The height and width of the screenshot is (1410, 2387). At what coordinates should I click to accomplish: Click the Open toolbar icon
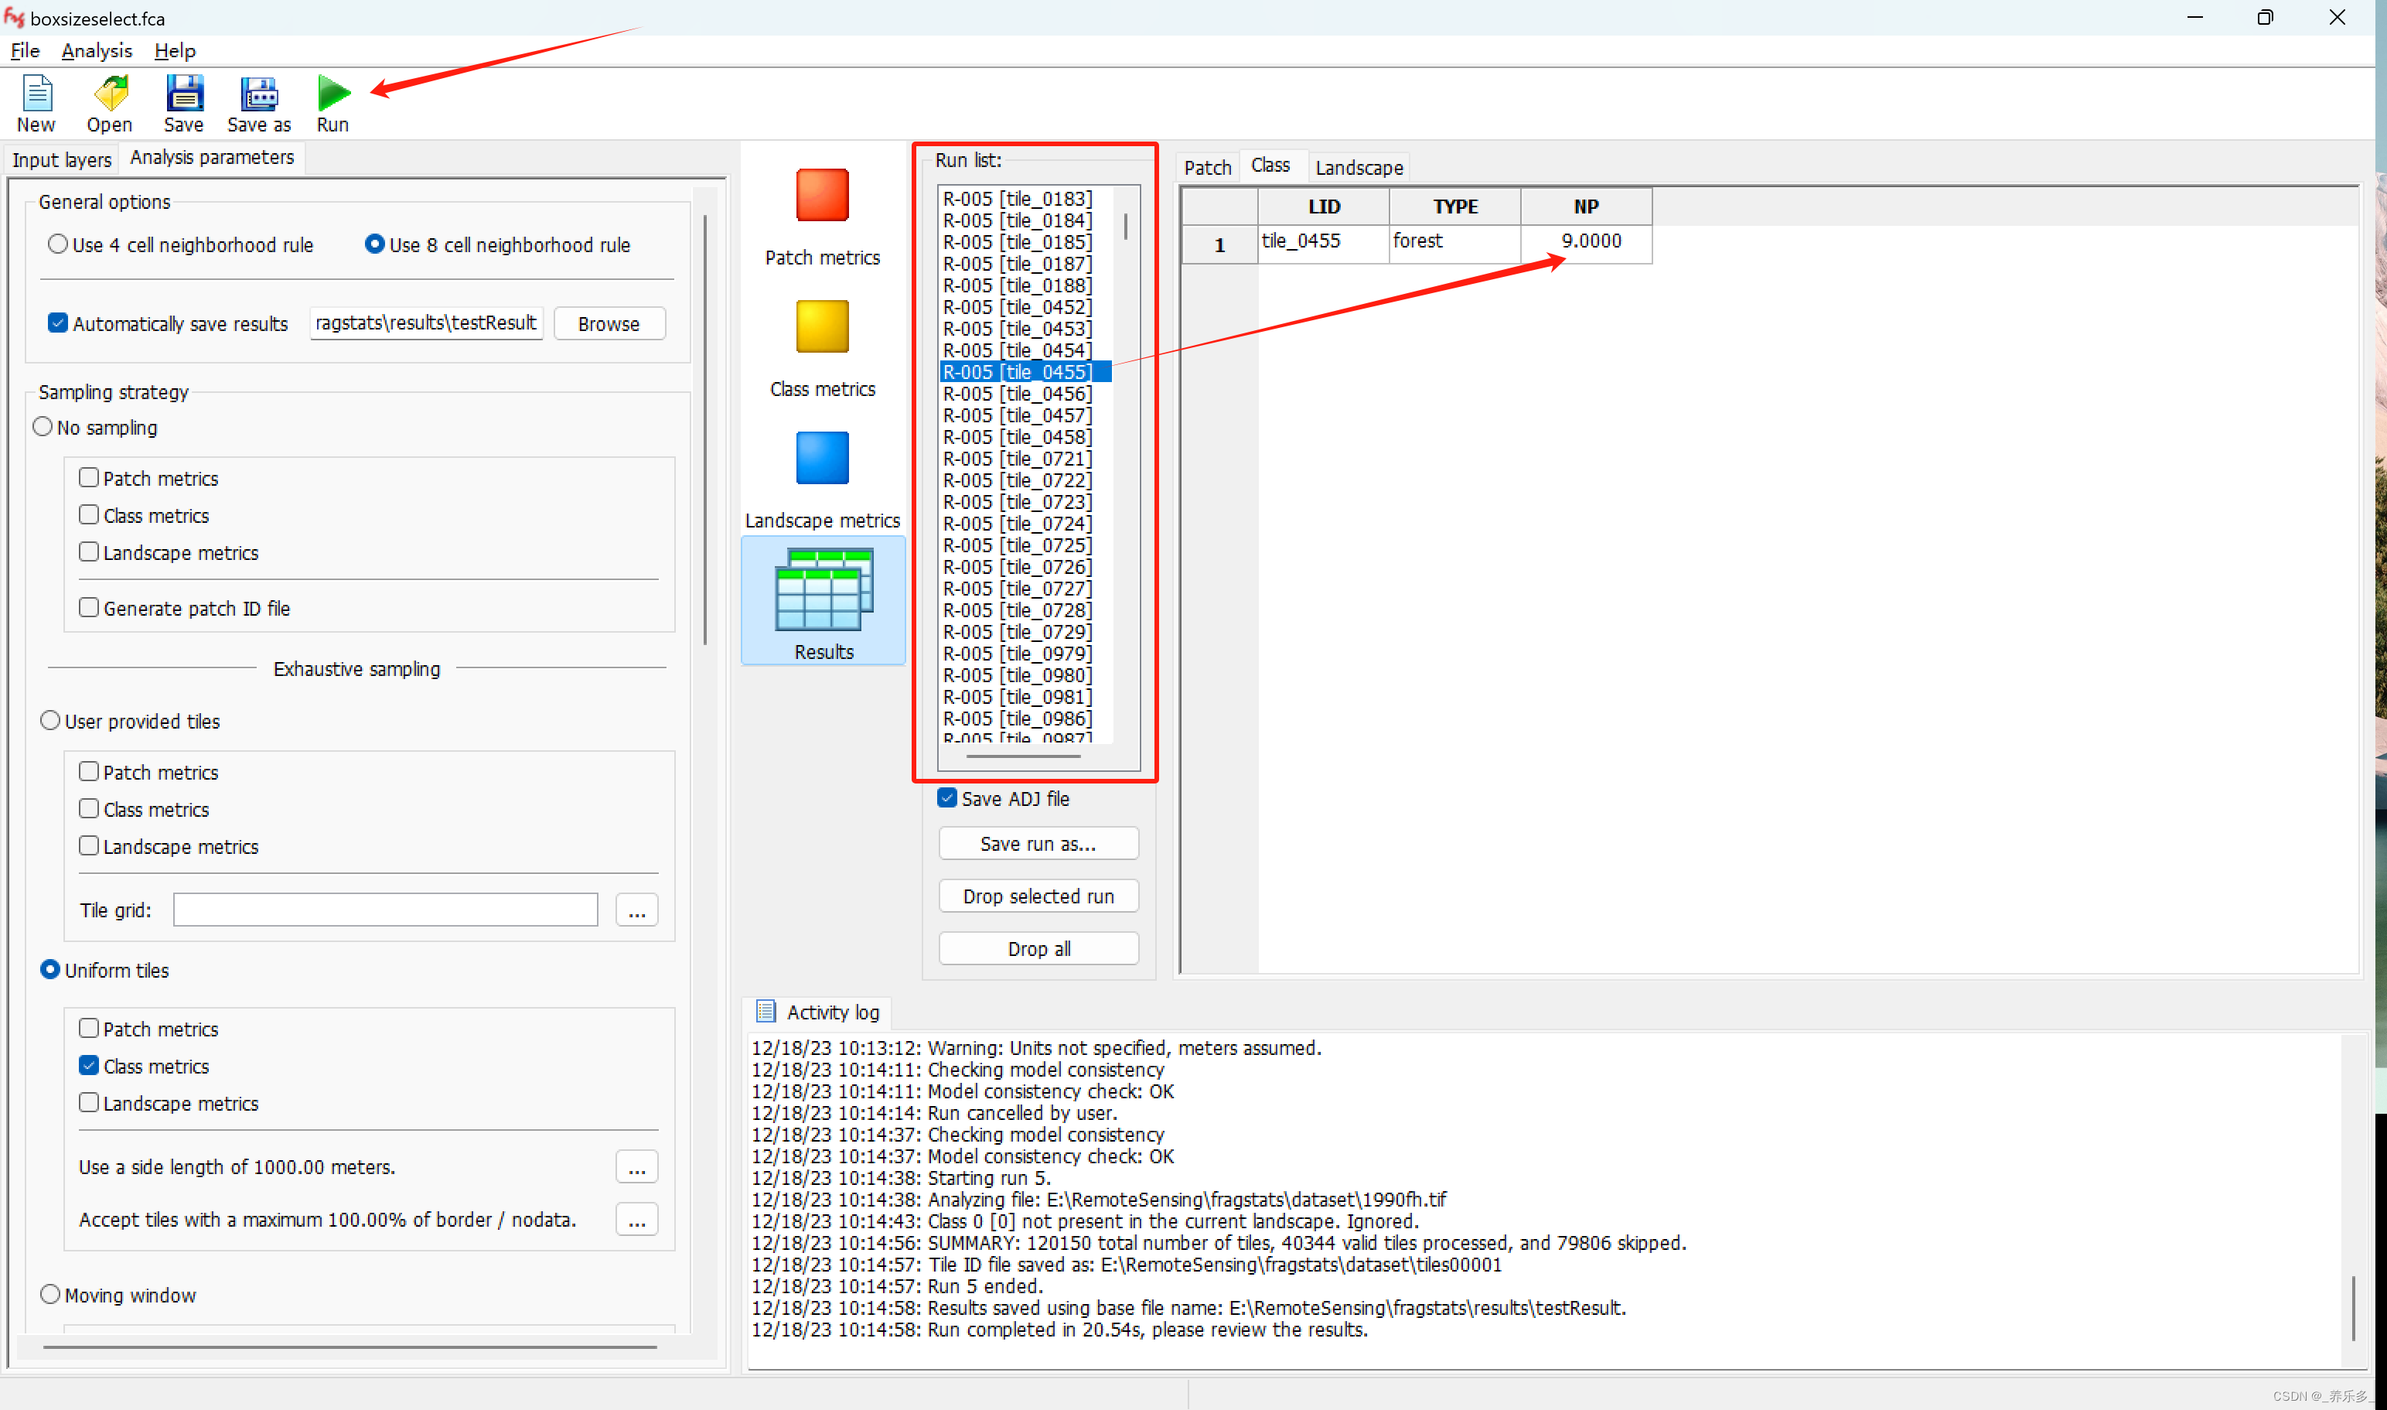tap(107, 94)
